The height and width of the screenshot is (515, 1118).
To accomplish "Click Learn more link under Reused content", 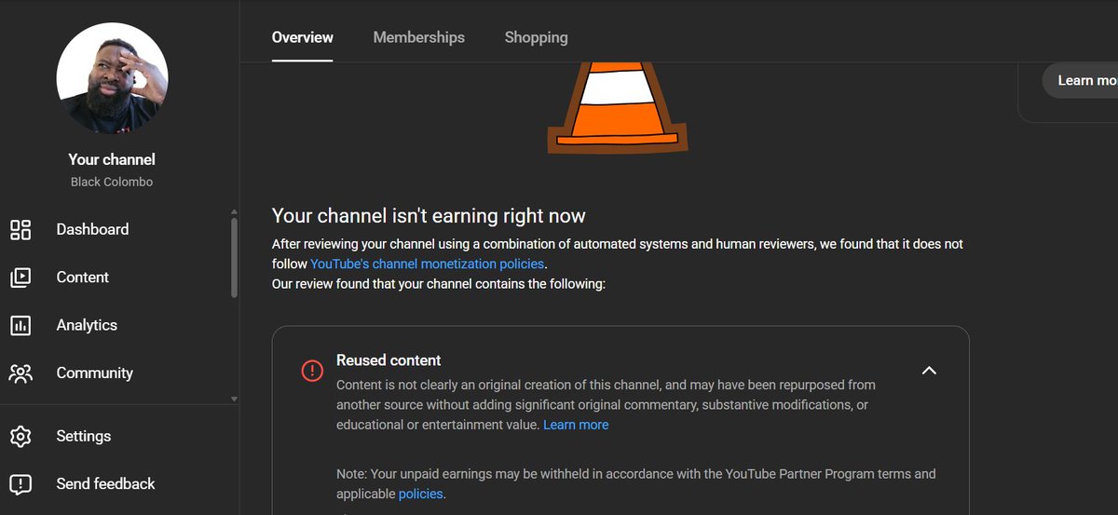I will point(576,425).
